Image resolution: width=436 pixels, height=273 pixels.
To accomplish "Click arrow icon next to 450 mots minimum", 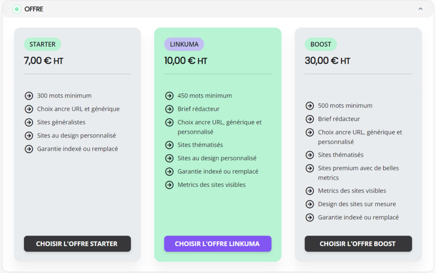I will [x=169, y=96].
